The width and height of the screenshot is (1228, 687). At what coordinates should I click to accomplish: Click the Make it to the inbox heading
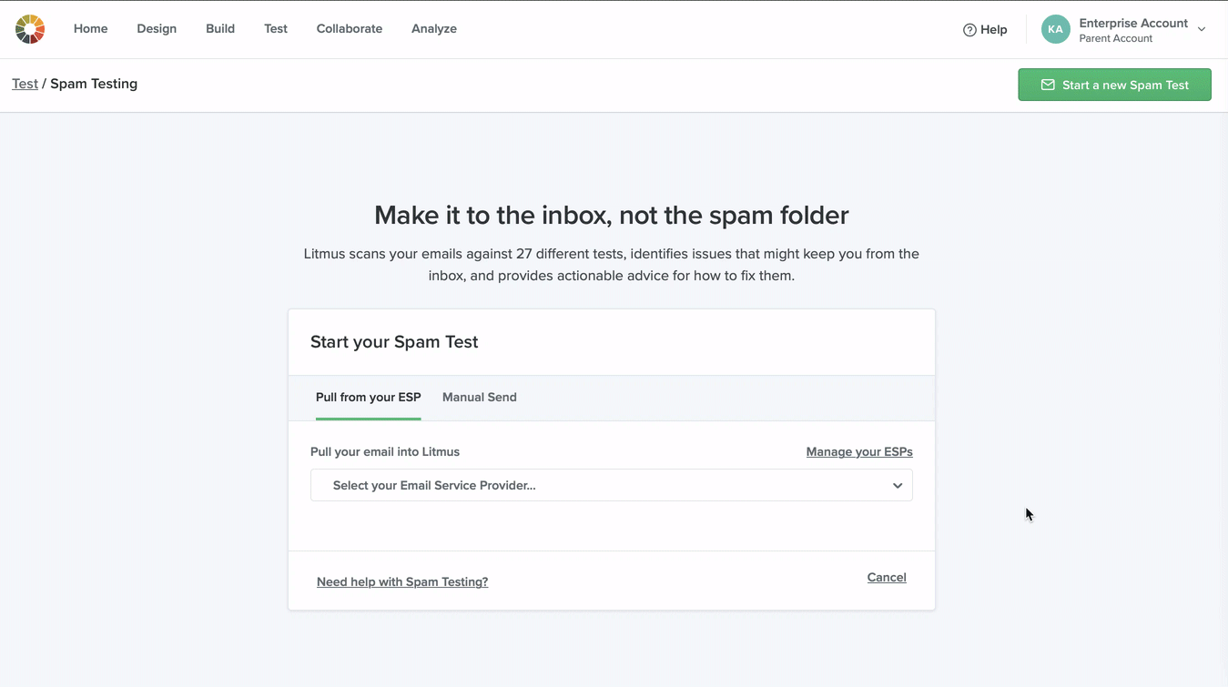tap(612, 215)
